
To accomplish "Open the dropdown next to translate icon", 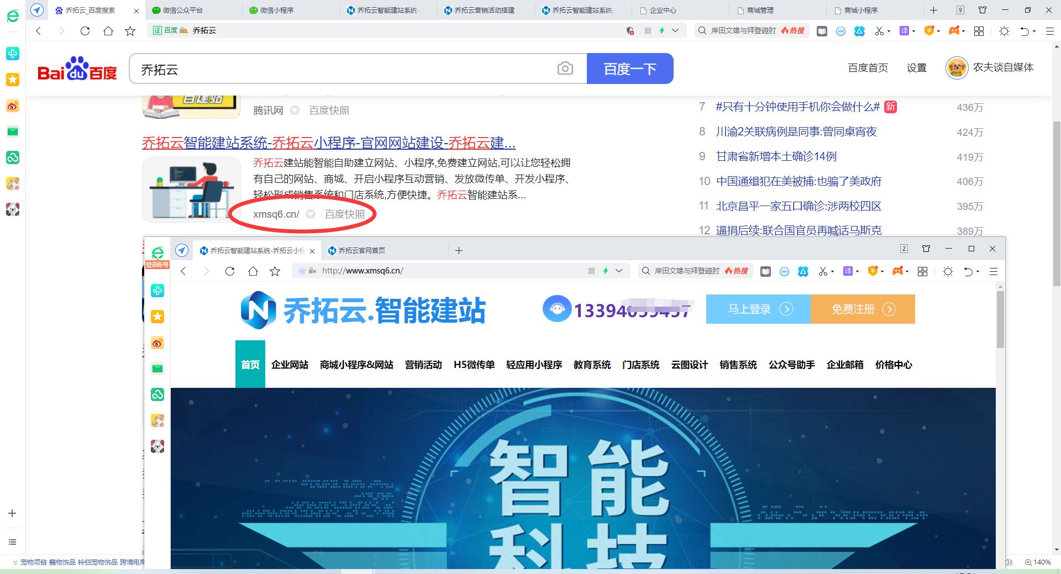I will coord(915,31).
